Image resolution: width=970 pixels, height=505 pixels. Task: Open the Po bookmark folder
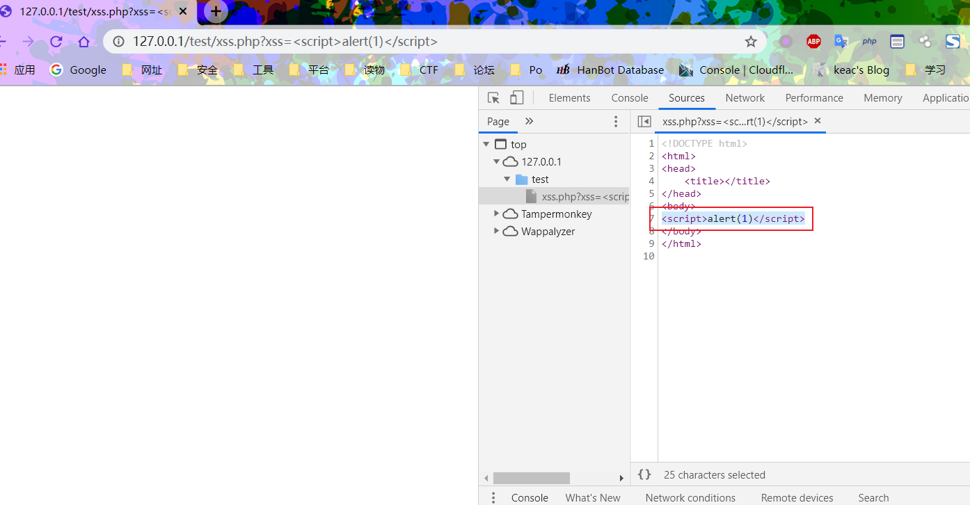click(x=526, y=70)
